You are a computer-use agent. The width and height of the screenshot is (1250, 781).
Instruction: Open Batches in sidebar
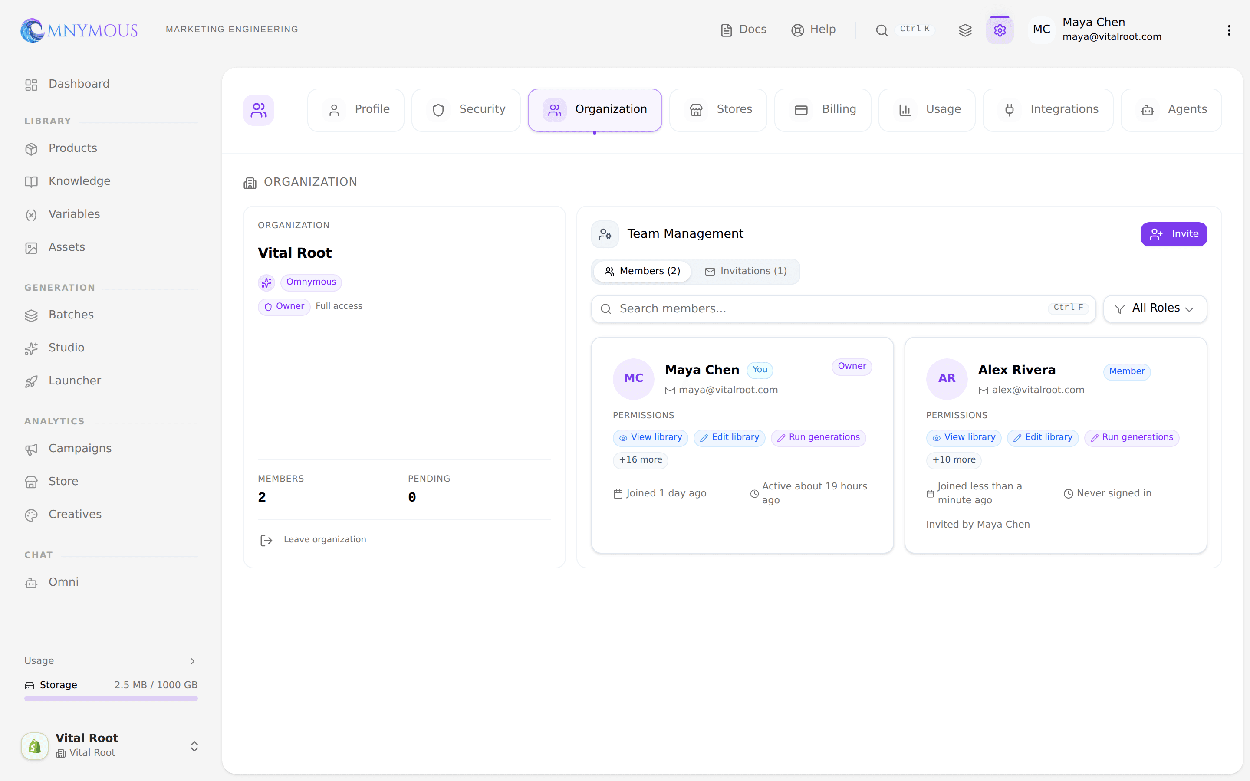(111, 315)
